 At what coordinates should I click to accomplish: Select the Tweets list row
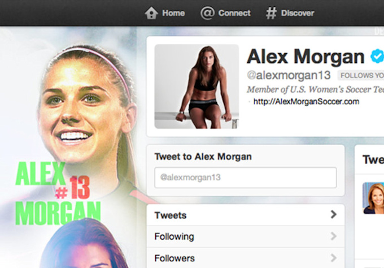pyautogui.click(x=246, y=215)
